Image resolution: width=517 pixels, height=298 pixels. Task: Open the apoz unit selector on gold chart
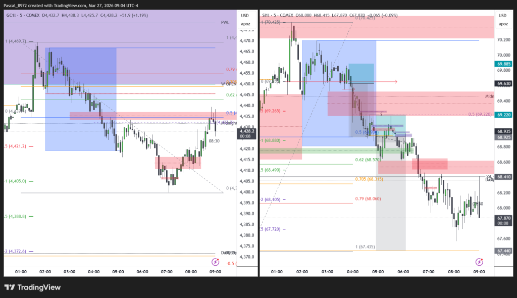245,24
